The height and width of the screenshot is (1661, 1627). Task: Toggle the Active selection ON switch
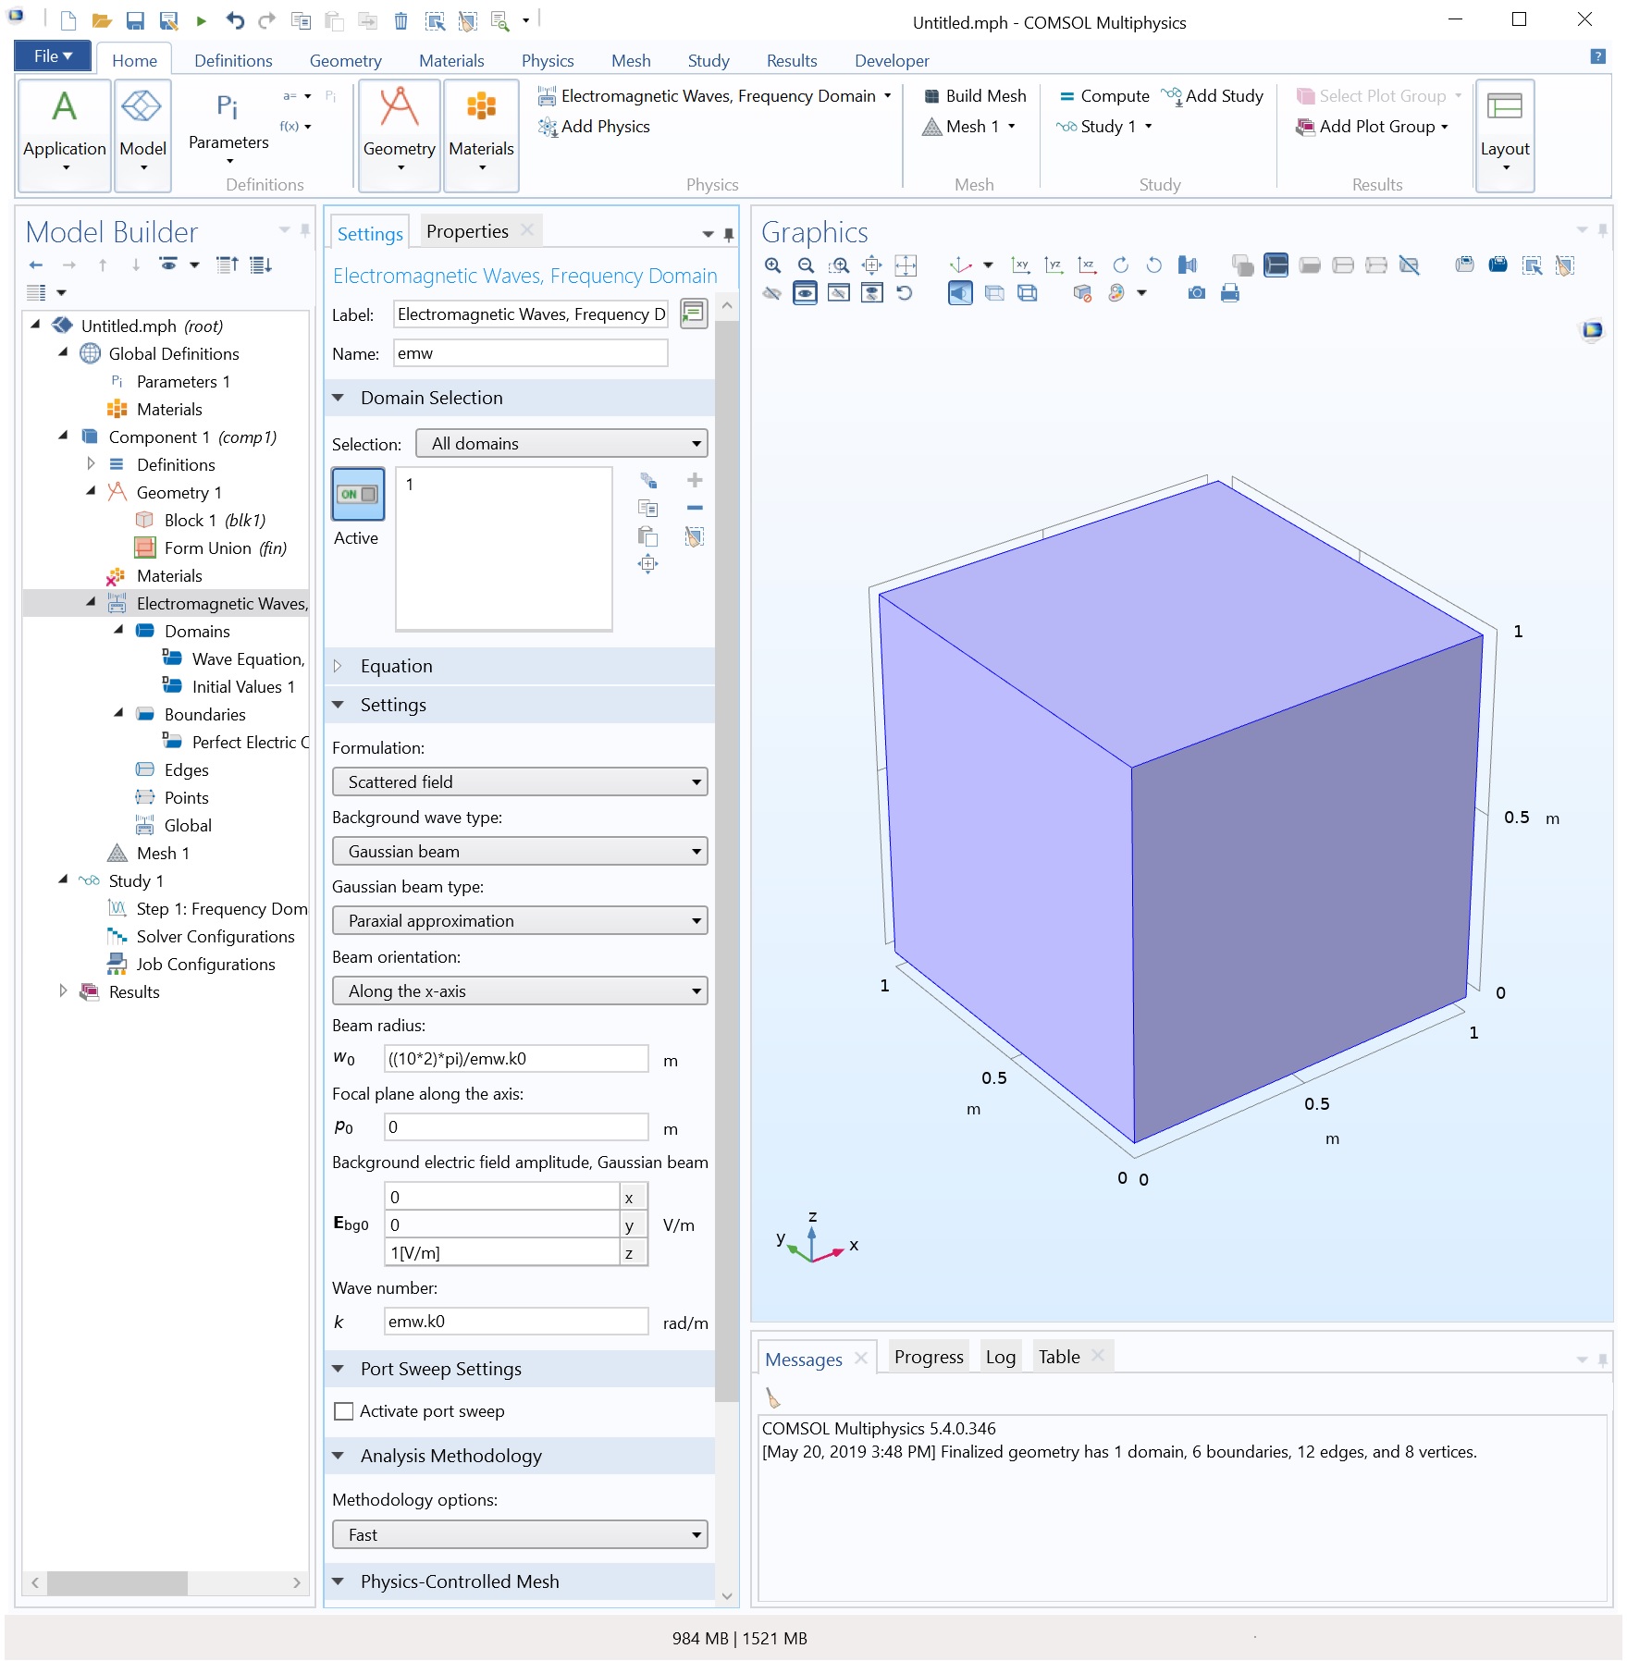pyautogui.click(x=358, y=494)
